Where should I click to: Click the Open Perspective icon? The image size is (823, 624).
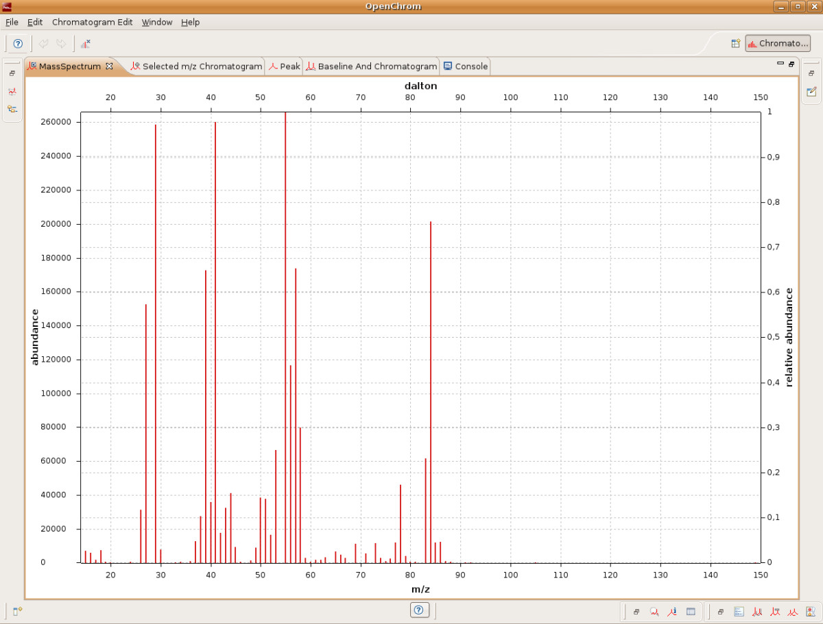point(735,43)
